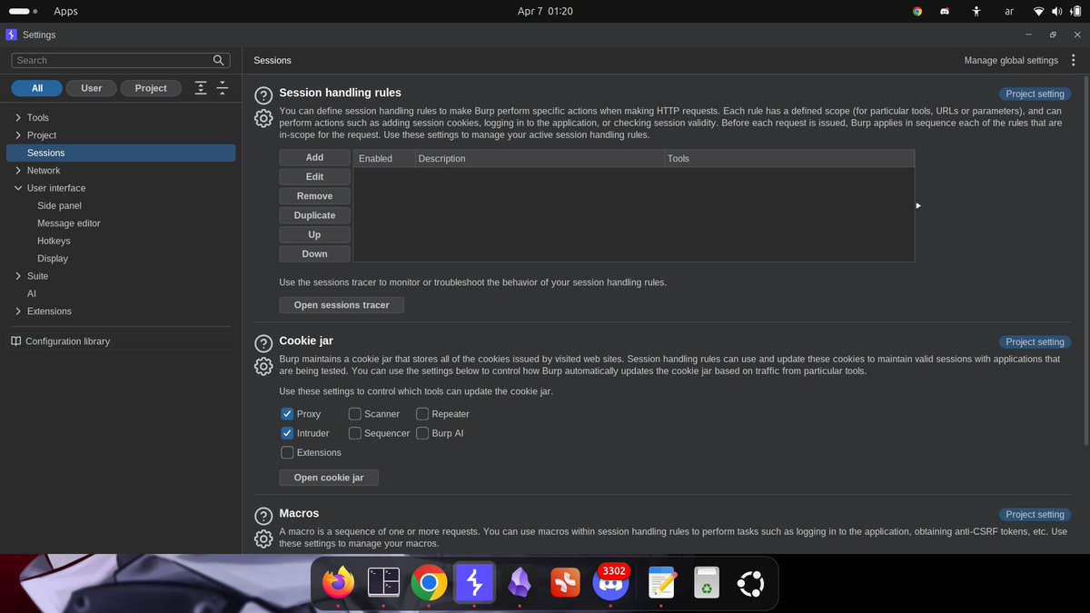Open Session handling rules gear options
This screenshot has height=613, width=1090.
263,119
